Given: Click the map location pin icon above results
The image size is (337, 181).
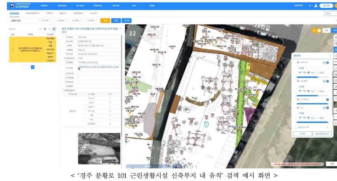Looking at the screenshot, I should [x=54, y=29].
